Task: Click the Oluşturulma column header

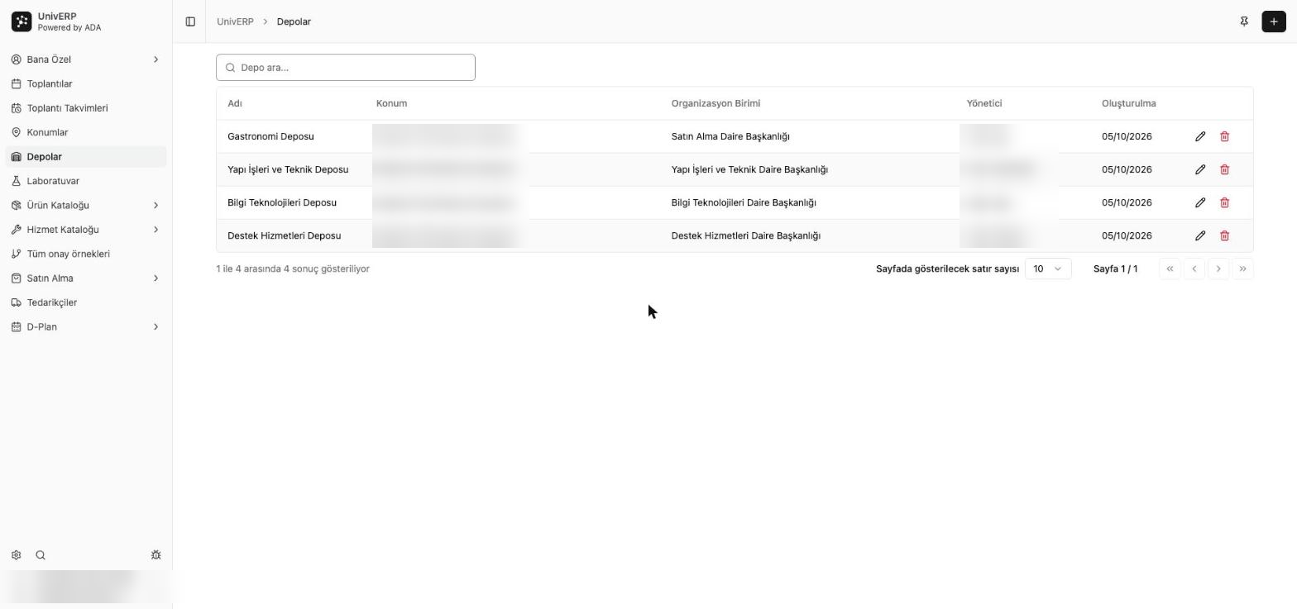Action: click(x=1129, y=103)
